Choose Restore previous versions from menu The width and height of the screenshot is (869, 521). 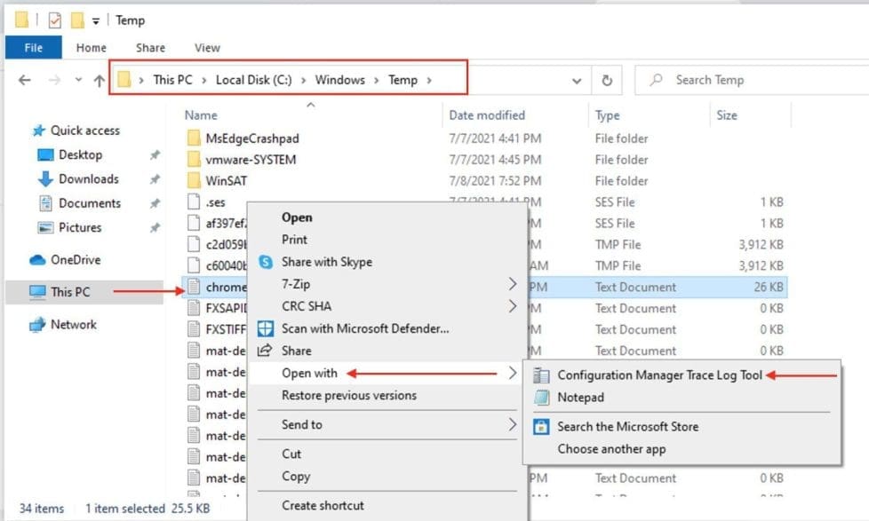point(348,395)
